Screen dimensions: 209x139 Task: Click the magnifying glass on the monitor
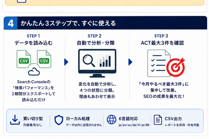click(x=89, y=60)
